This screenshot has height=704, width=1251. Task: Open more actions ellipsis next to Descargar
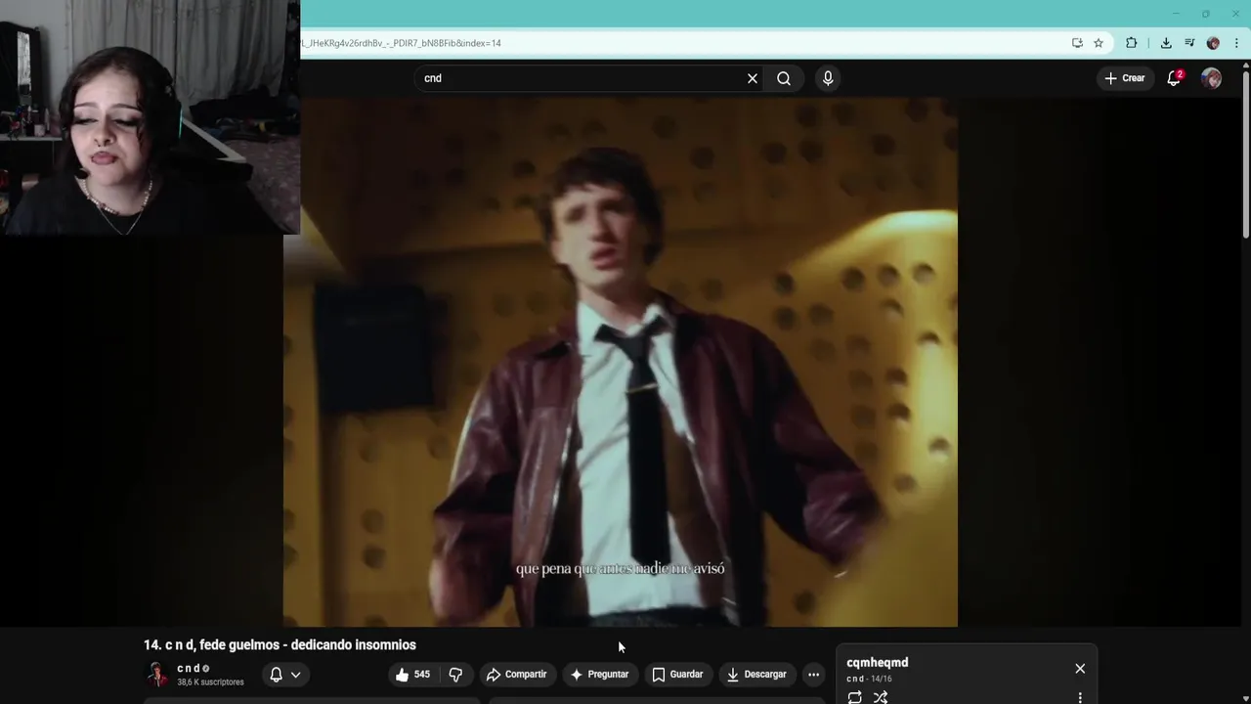pos(813,674)
